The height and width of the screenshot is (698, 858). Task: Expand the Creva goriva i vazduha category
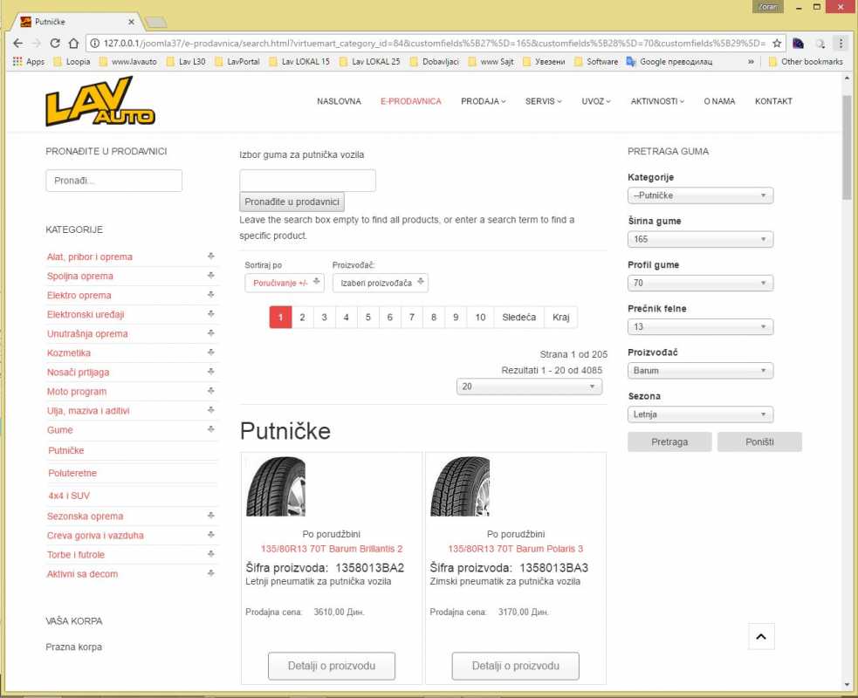(x=210, y=535)
